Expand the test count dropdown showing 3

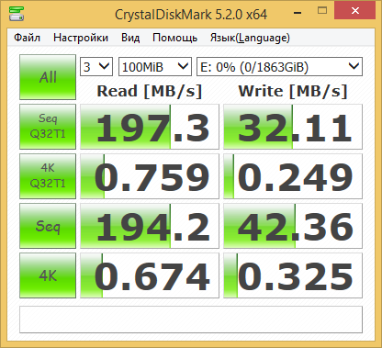tap(96, 67)
